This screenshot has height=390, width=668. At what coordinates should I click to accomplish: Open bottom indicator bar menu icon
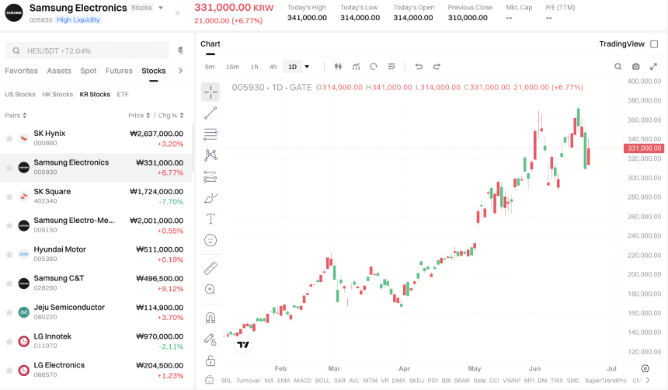click(209, 380)
